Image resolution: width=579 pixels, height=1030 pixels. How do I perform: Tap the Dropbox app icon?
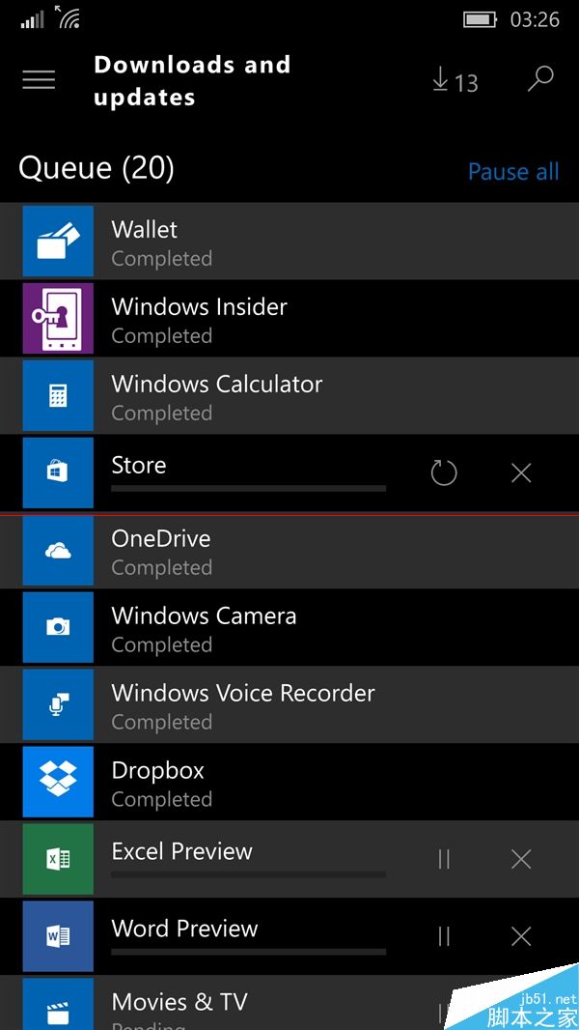coord(58,783)
